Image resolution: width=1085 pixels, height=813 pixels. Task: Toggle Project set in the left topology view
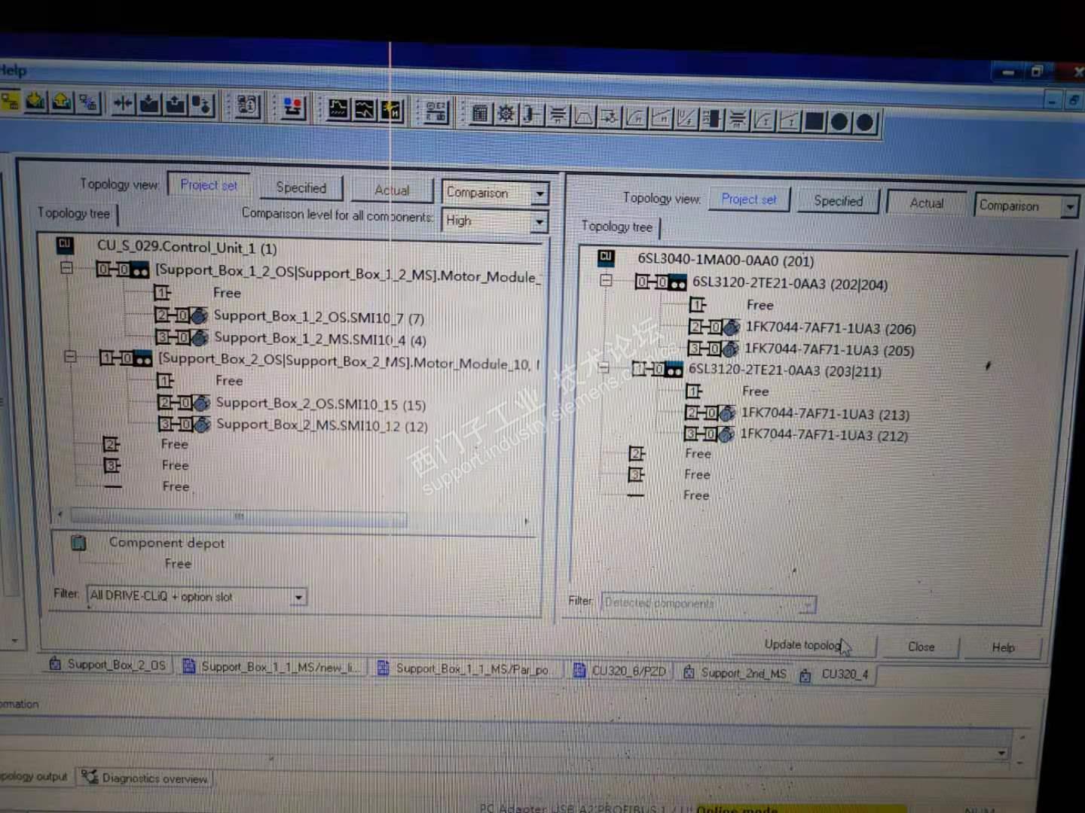[209, 185]
